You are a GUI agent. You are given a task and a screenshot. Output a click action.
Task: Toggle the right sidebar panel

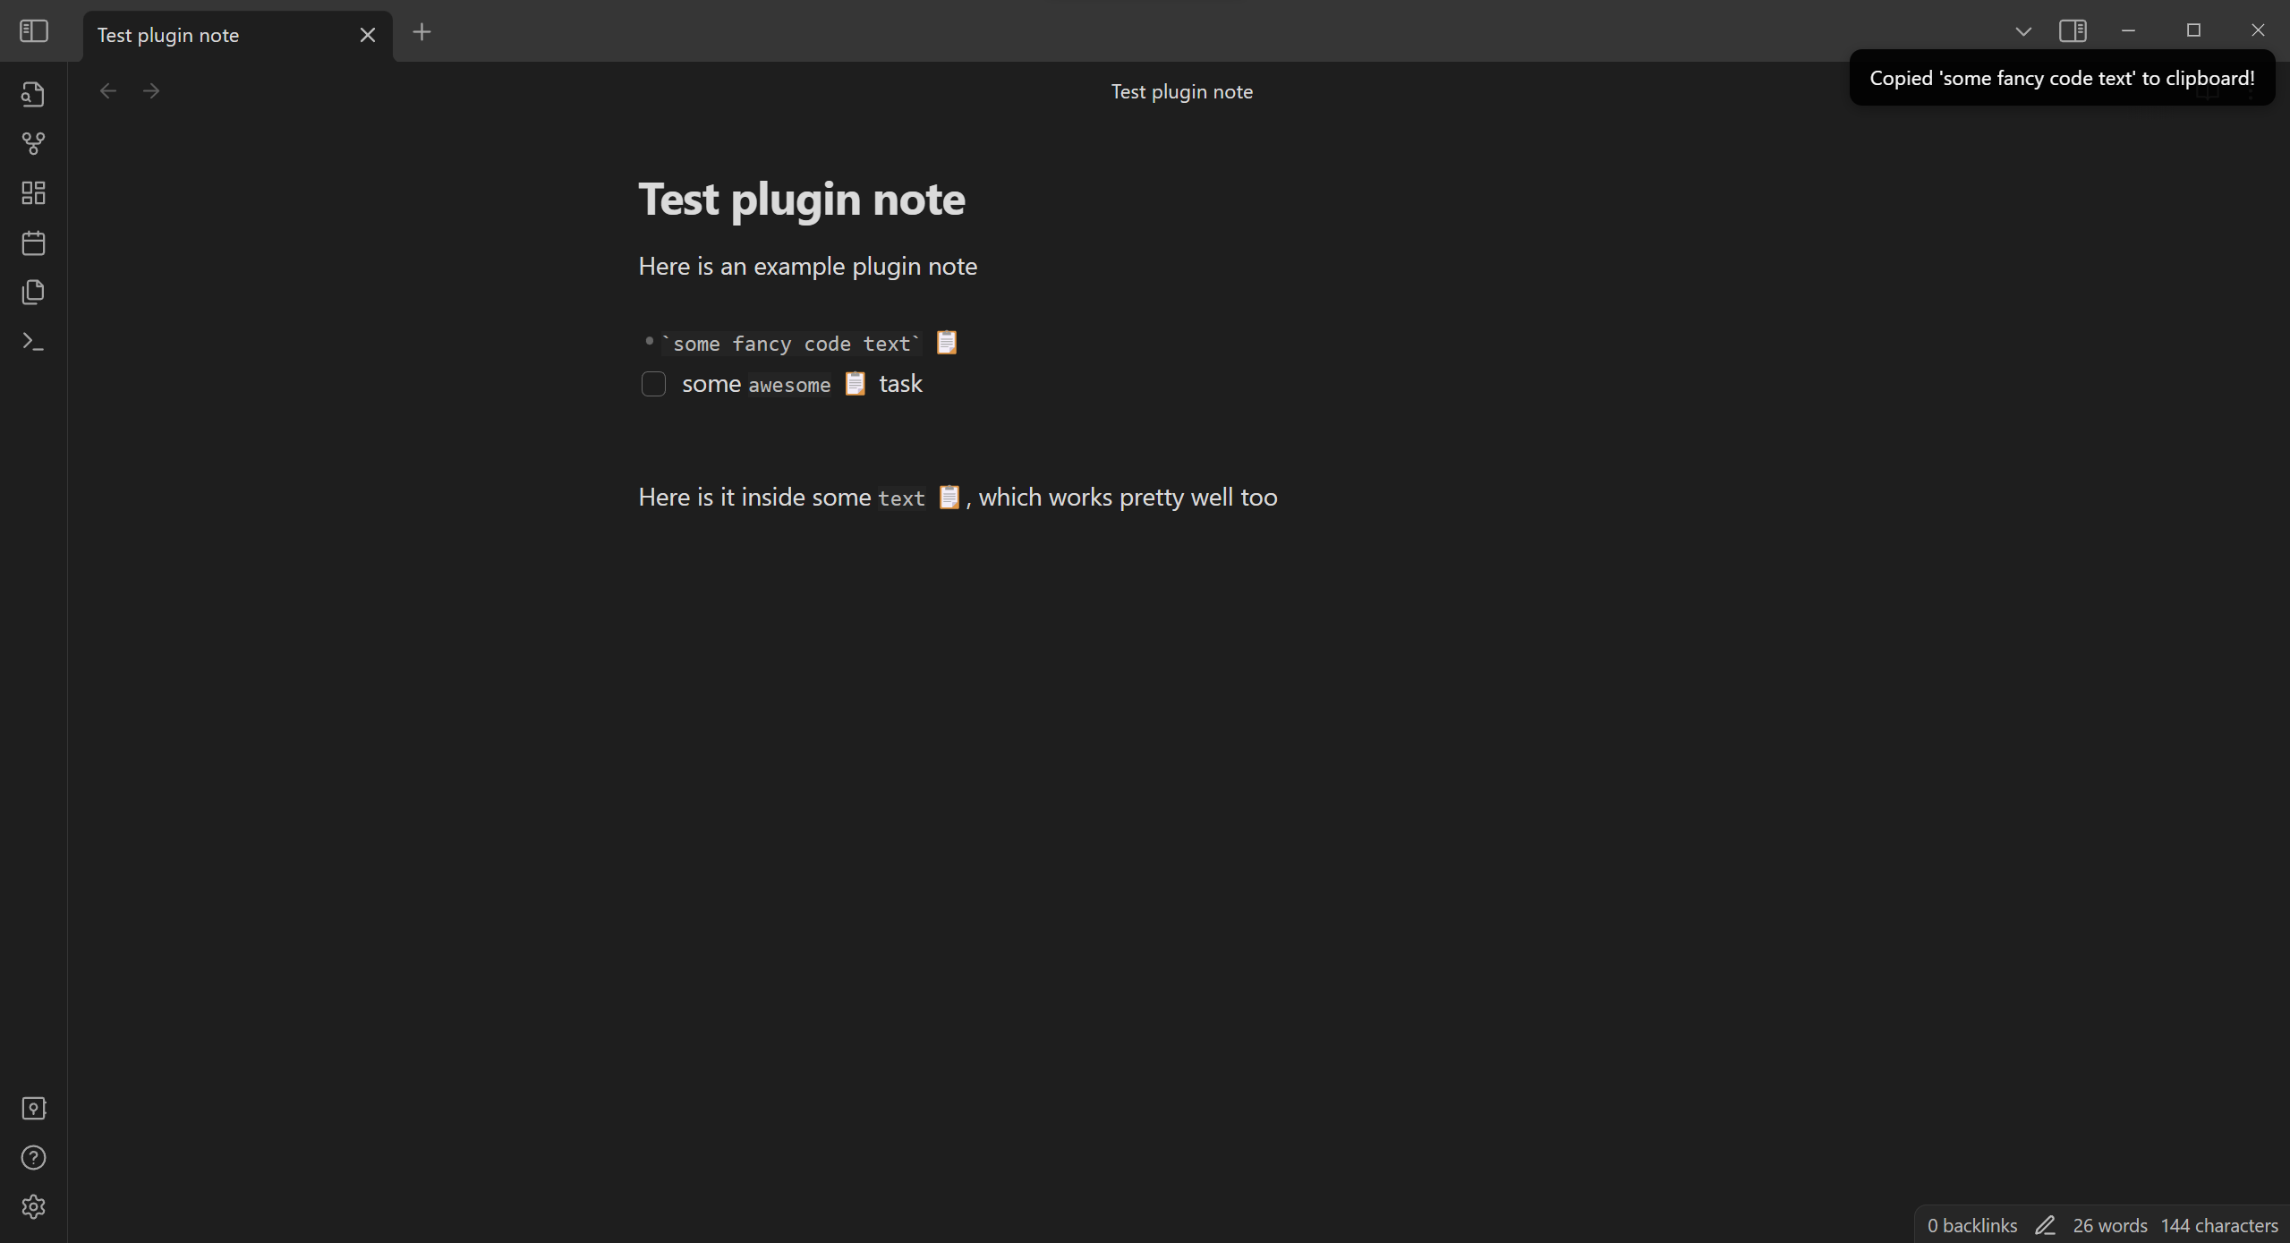click(2073, 31)
